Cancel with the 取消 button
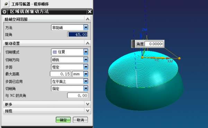The image size is (208, 128). tap(80, 120)
